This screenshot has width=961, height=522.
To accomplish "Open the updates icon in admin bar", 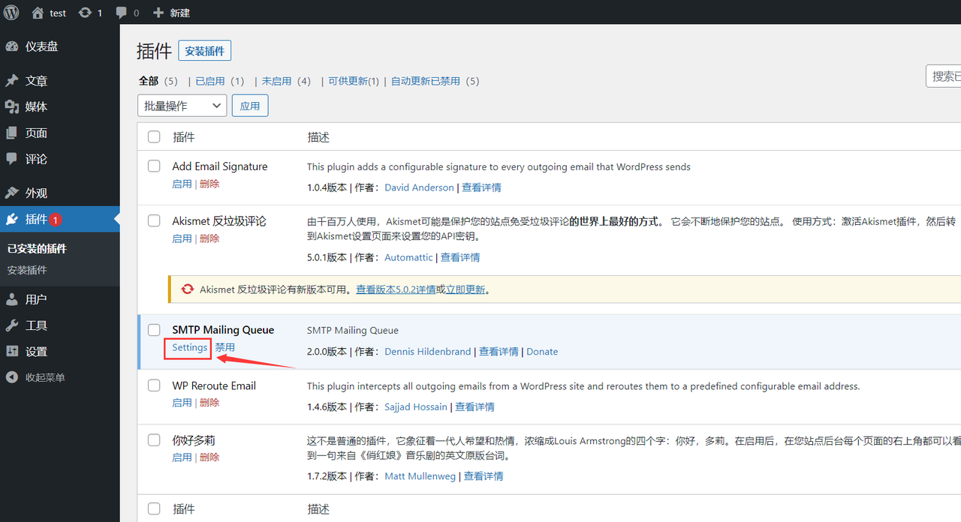I will (86, 13).
